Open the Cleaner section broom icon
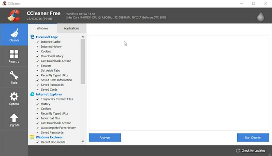The width and height of the screenshot is (272, 156). click(15, 33)
